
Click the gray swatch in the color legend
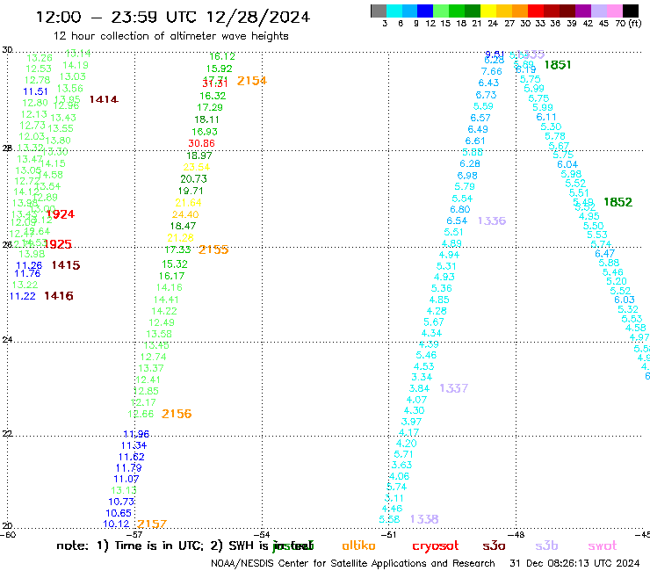click(379, 11)
